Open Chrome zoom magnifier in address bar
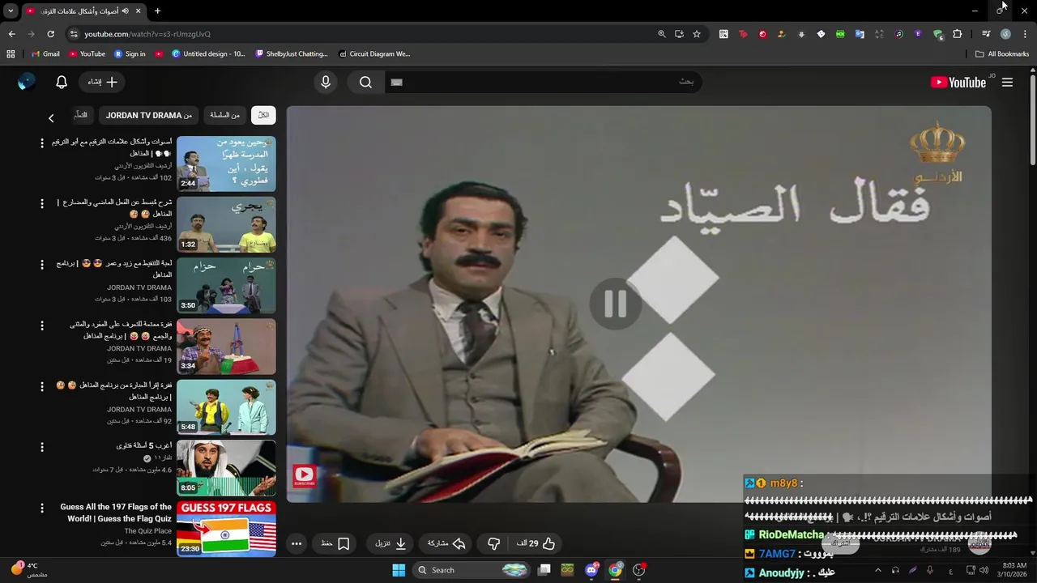The width and height of the screenshot is (1037, 583). (x=662, y=34)
